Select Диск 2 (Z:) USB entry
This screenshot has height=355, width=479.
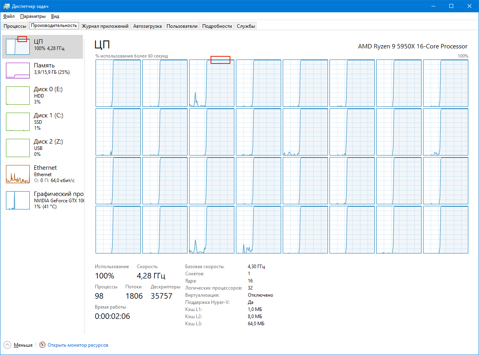pyautogui.click(x=43, y=148)
